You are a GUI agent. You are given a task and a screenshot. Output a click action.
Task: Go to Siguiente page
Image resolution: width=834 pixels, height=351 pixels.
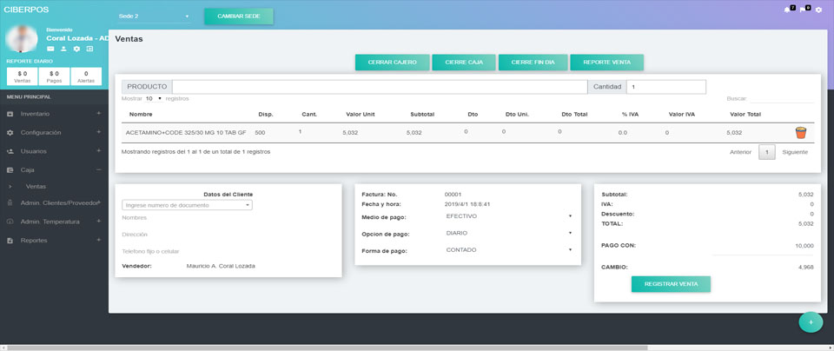[x=795, y=152]
